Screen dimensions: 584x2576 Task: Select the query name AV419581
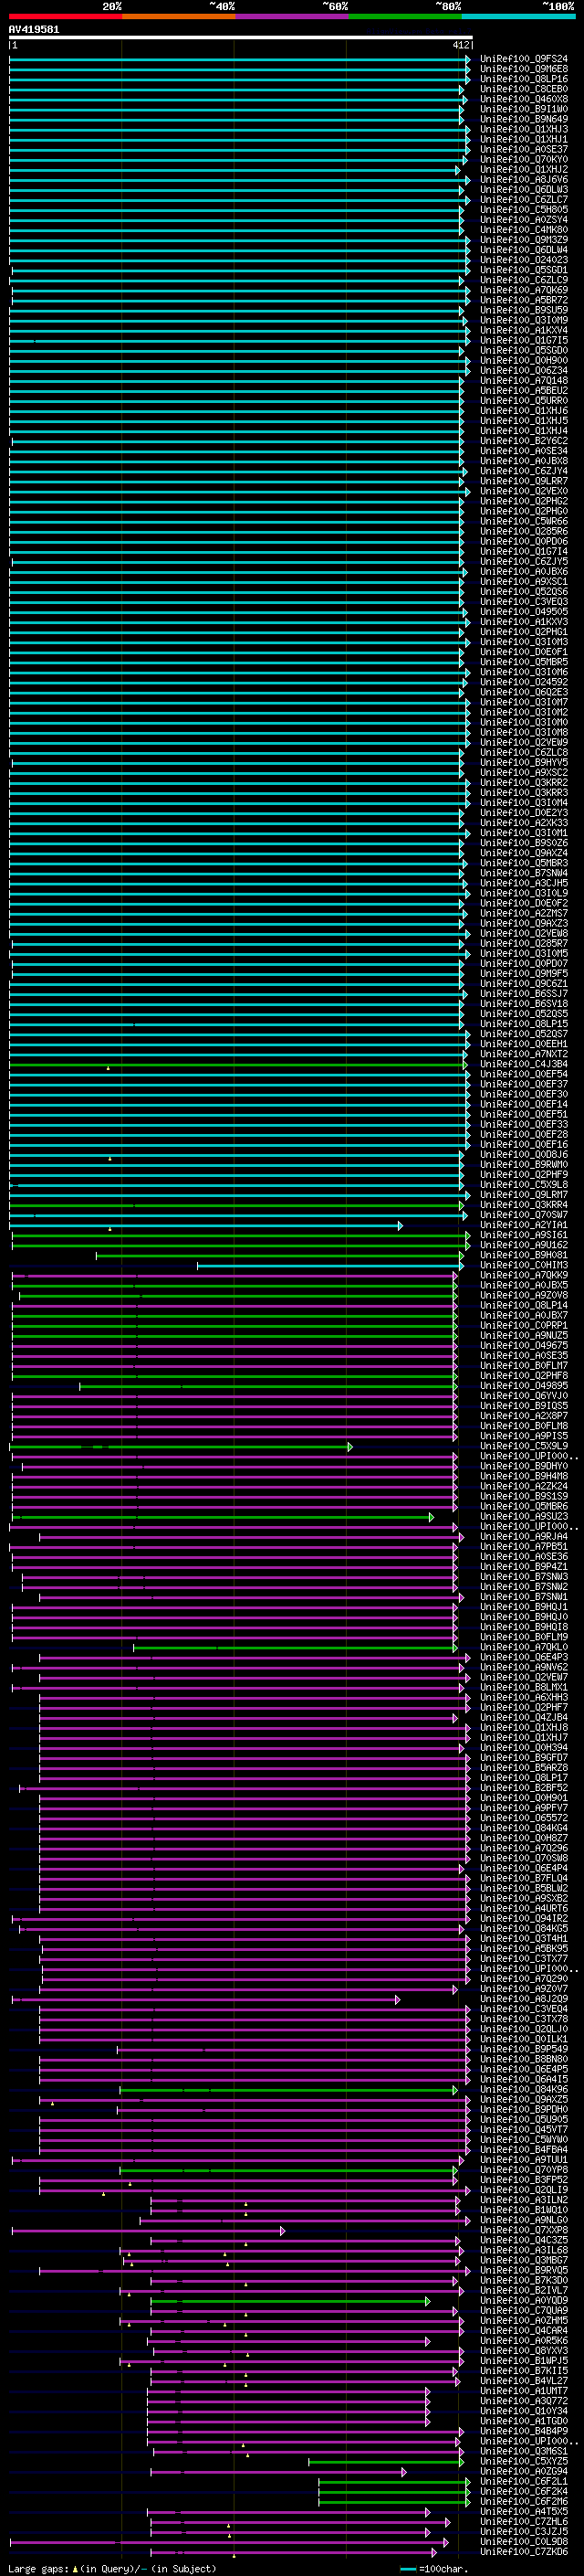(34, 29)
